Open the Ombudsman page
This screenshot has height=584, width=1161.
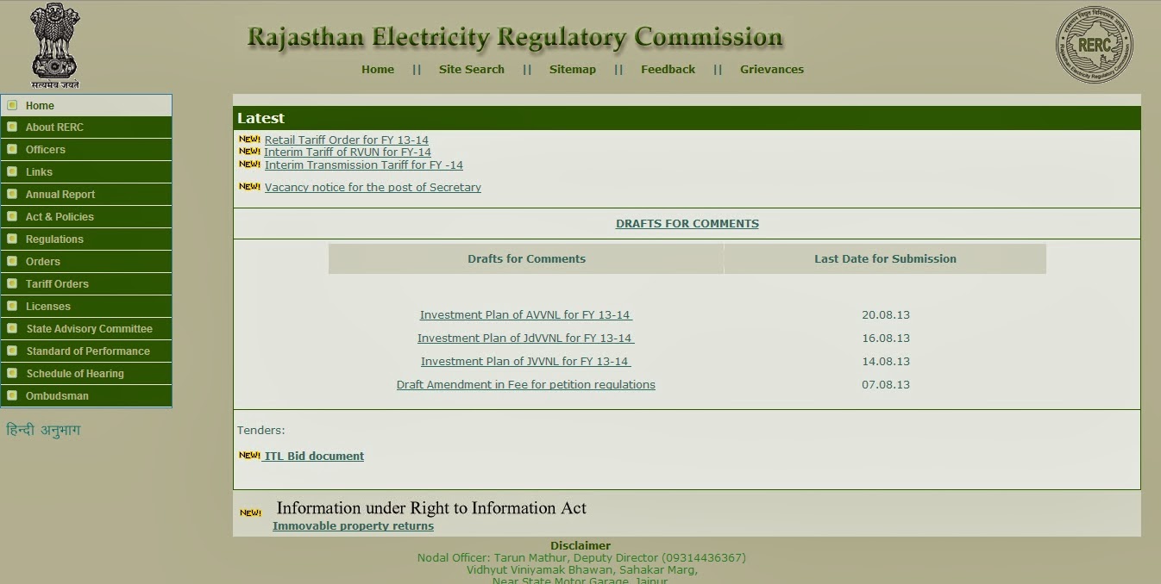[86, 395]
